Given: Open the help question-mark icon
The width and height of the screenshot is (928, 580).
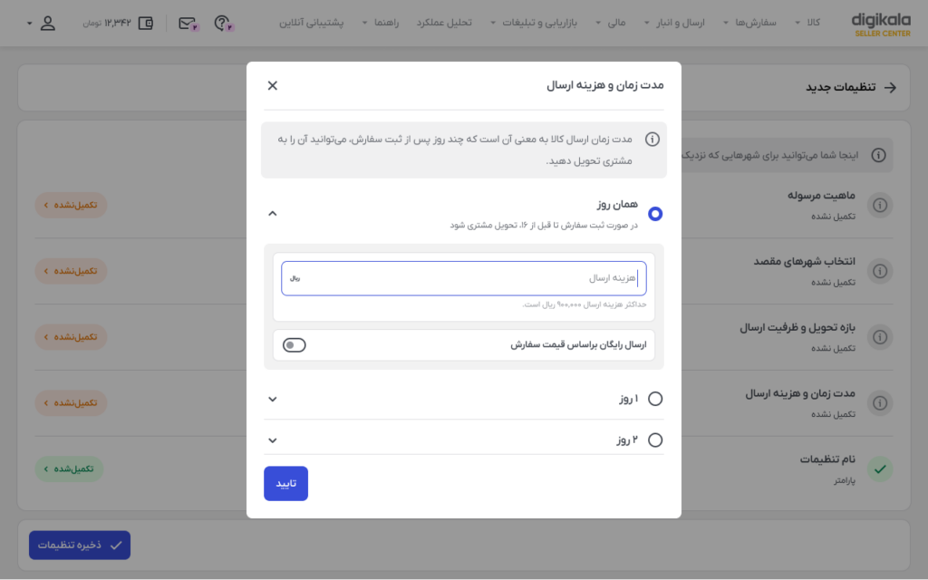Looking at the screenshot, I should click(x=223, y=23).
